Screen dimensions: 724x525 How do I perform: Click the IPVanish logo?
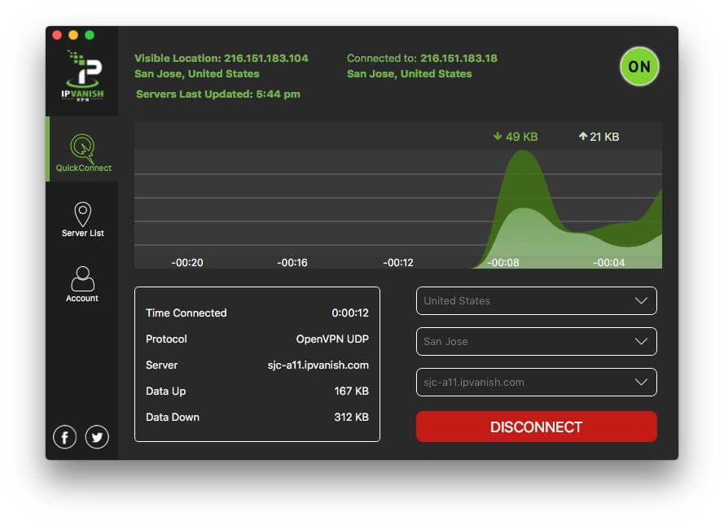tap(82, 76)
